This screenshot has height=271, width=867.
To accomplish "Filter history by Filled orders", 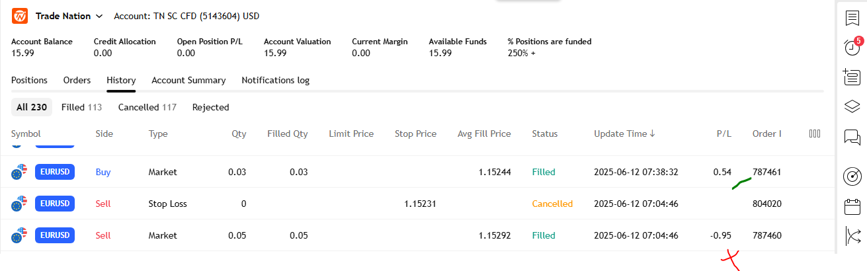I will (81, 107).
